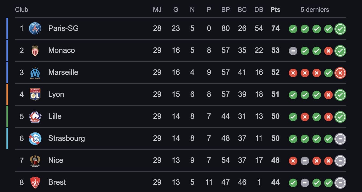Click the MJ column header
The height and width of the screenshot is (192, 362).
157,10
